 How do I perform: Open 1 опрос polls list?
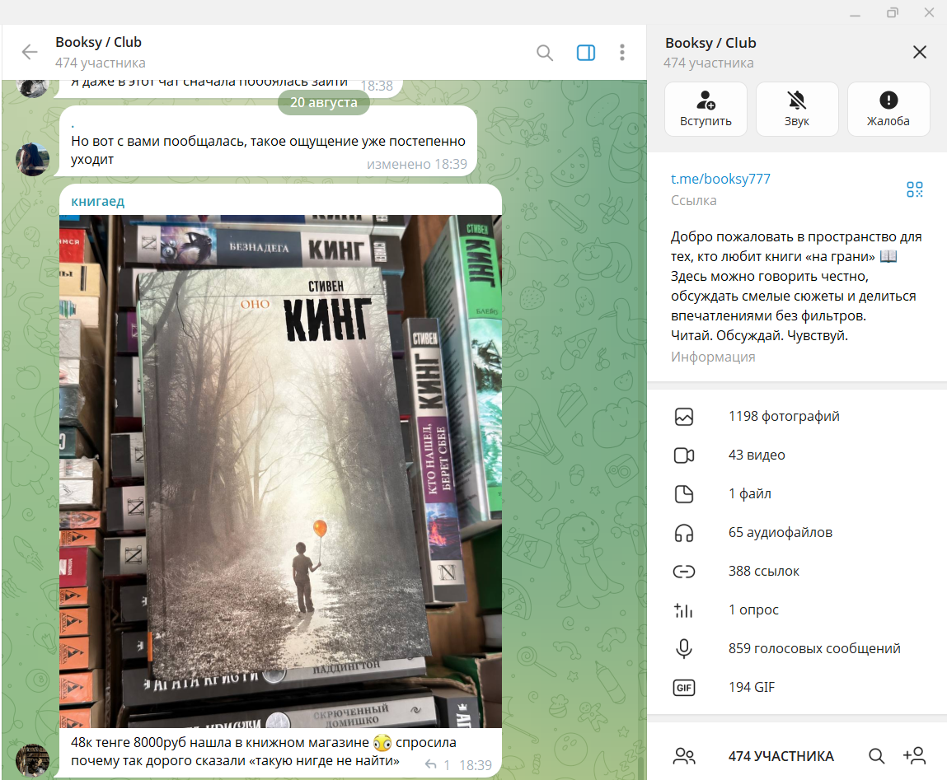coord(797,610)
